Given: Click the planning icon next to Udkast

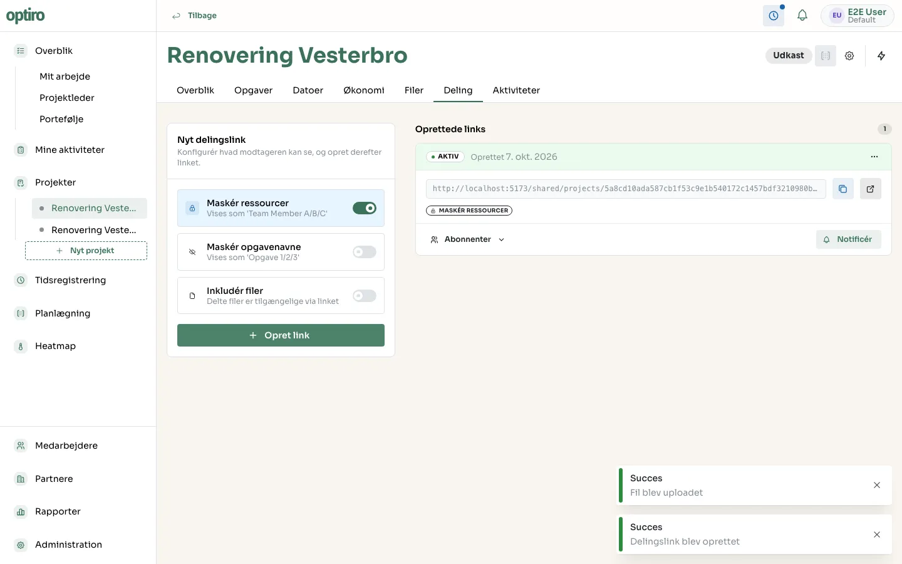Looking at the screenshot, I should pyautogui.click(x=826, y=56).
